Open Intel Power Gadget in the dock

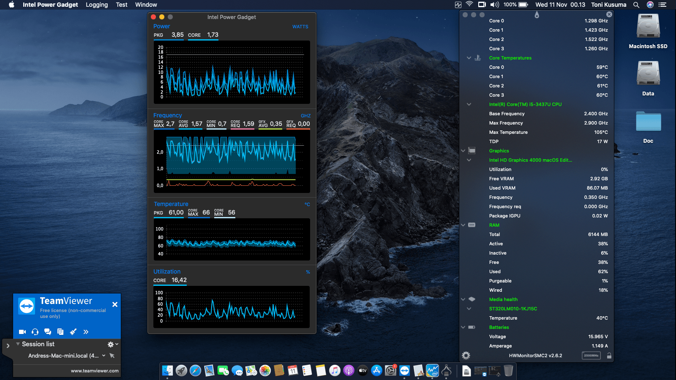(x=432, y=371)
